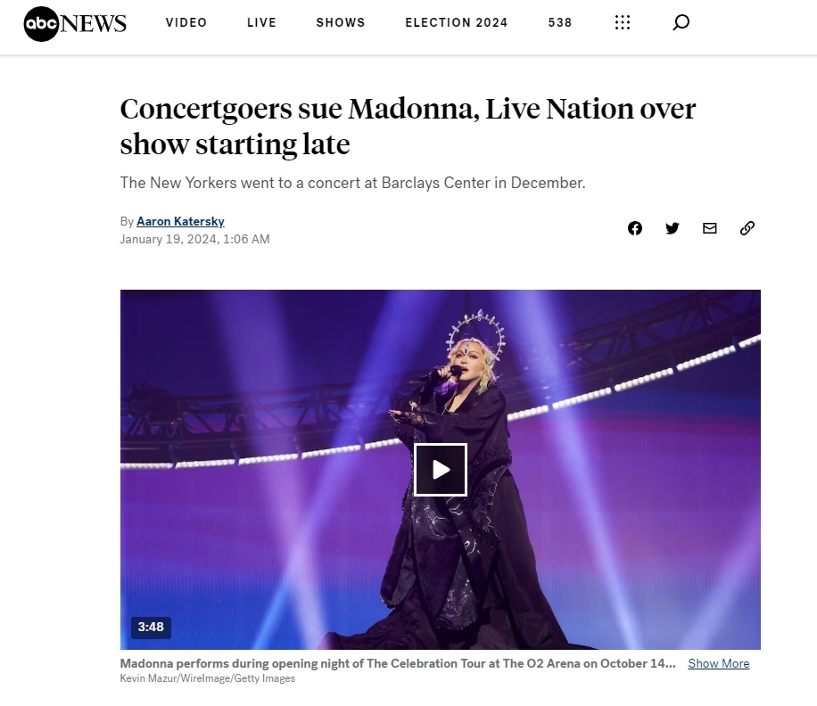Open the 538 section

(x=560, y=22)
